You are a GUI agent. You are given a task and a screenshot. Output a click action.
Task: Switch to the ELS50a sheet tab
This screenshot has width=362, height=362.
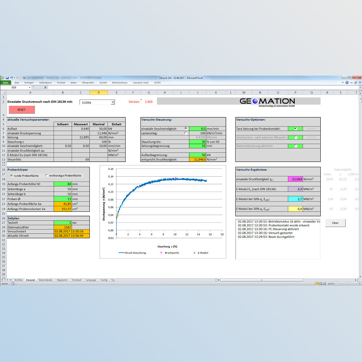tap(18, 280)
